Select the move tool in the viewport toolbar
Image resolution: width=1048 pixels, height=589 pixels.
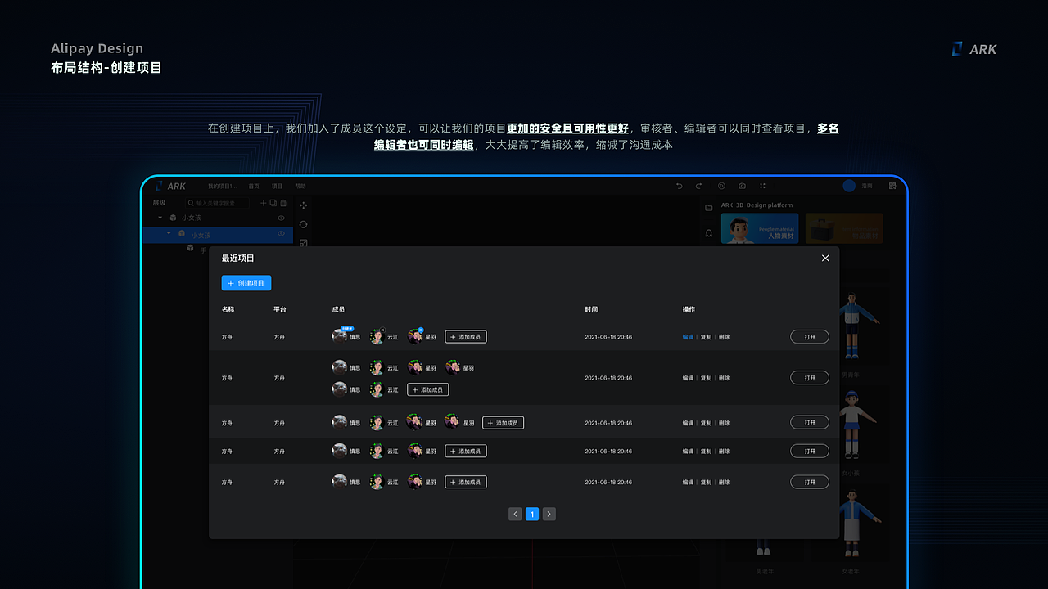coord(304,205)
